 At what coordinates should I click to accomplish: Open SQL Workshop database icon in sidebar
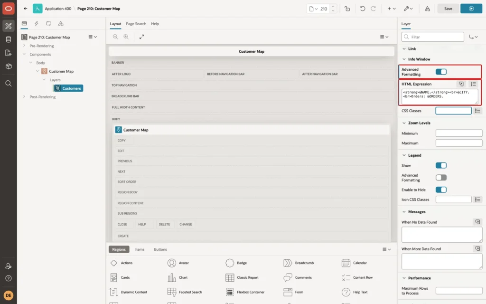[x=9, y=39]
